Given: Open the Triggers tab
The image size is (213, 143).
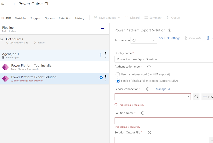Looking at the screenshot, I should 35,18.
